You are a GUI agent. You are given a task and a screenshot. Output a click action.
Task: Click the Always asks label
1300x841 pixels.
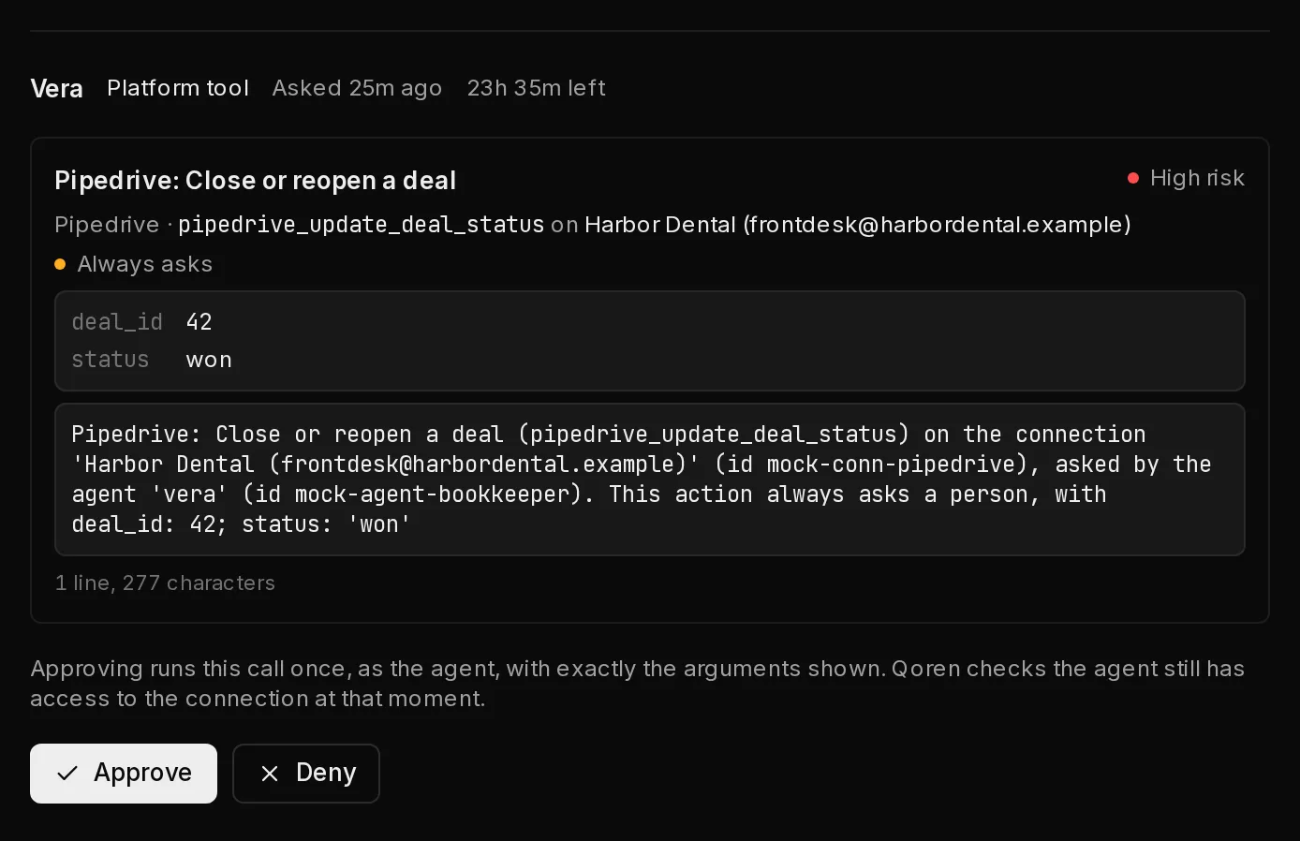click(145, 264)
